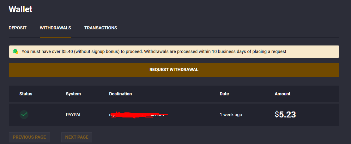351x144 pixels.
Task: Click the green checkmark status icon
Action: (x=24, y=115)
